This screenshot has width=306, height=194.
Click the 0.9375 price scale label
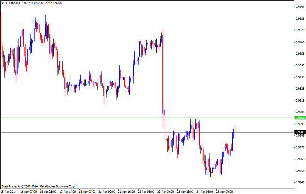300,30
